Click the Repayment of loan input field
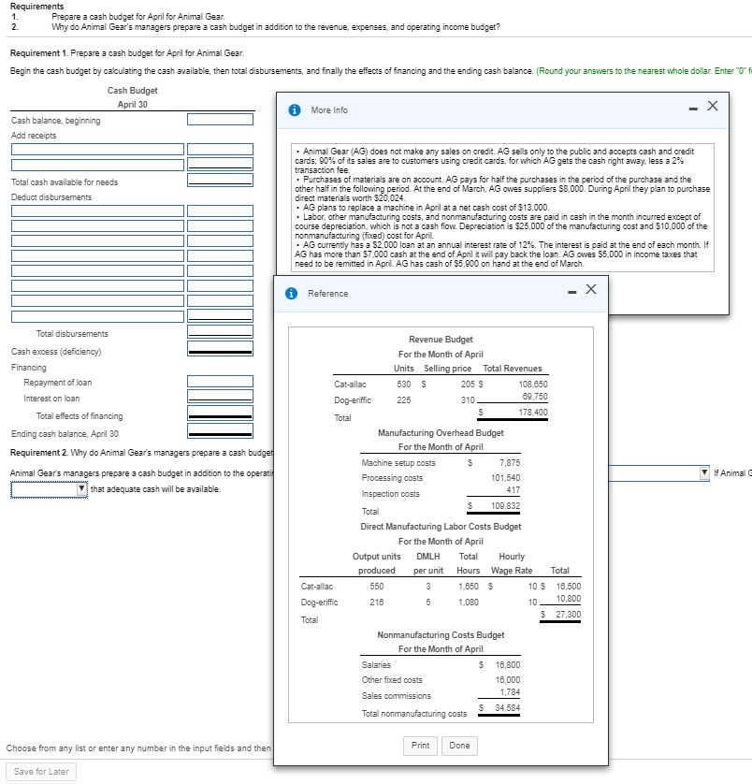Screen dimensions: 752x784 [x=221, y=381]
